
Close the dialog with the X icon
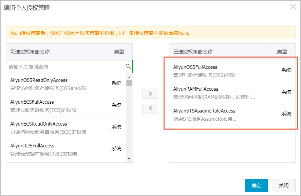[293, 7]
